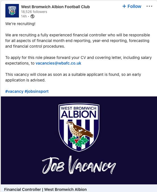Click the Job Vacancy handwritten text graphic
The width and height of the screenshot is (157, 192).
[x=79, y=165]
